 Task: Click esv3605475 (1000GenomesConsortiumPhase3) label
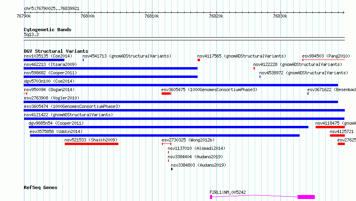pyautogui.click(x=209, y=90)
